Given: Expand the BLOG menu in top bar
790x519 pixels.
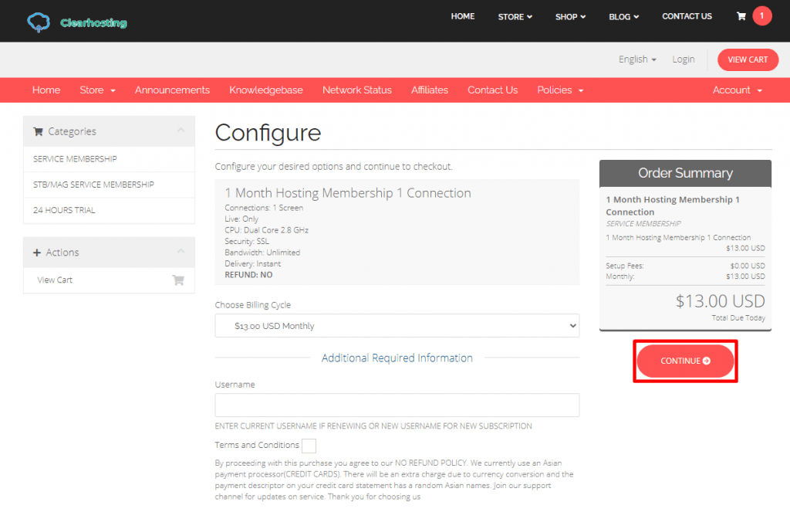Looking at the screenshot, I should pyautogui.click(x=623, y=17).
